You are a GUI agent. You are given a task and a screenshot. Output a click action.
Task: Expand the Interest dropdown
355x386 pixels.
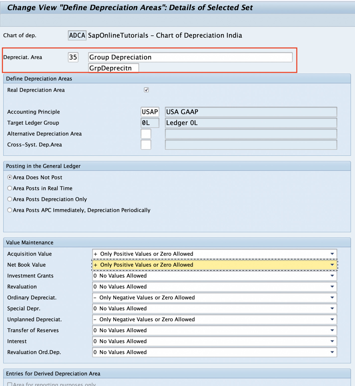214,341
